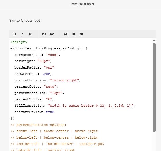Viewport: 161px width, 151px height.
Task: Open the Syntax Cheatsheet link
Action: coord(25,21)
